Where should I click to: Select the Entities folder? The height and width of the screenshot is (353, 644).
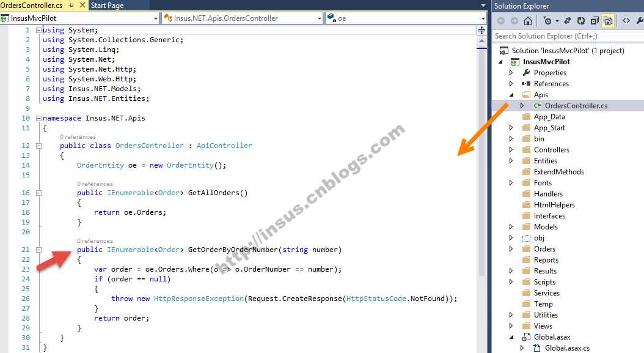coord(546,161)
